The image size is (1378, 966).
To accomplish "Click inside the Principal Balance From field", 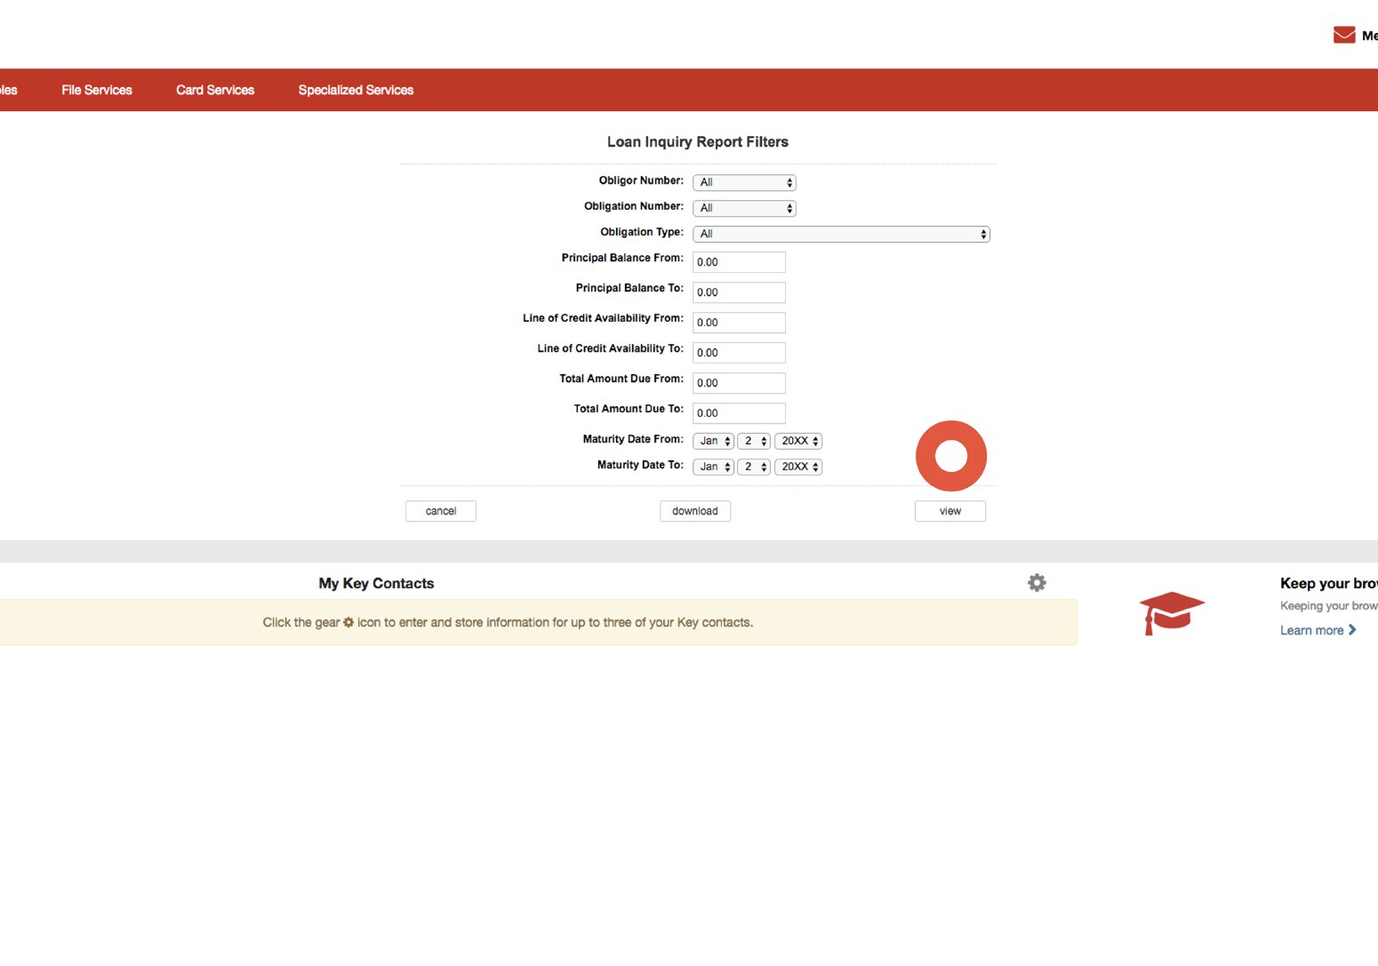I will click(738, 261).
